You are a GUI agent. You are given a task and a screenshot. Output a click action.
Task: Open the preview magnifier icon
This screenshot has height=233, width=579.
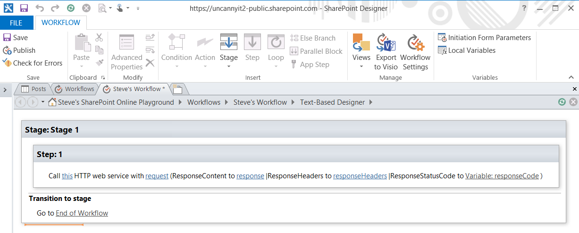102,8
